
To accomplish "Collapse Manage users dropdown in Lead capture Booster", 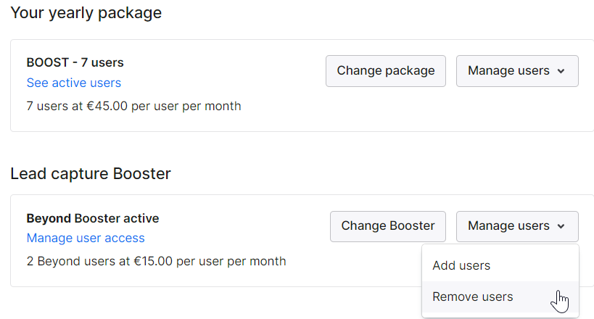I will pos(517,226).
